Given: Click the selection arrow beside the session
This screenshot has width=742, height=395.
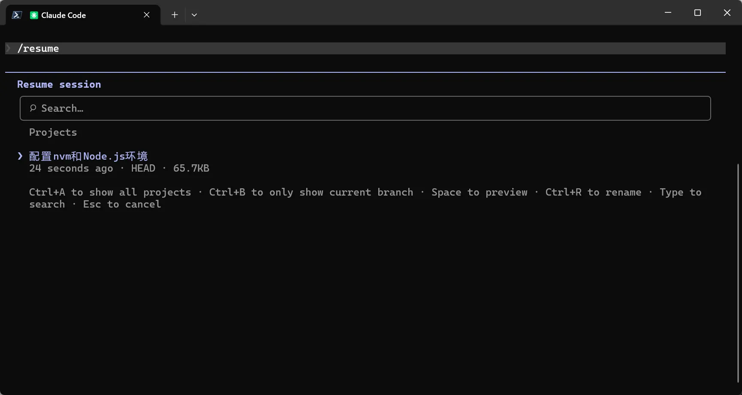Looking at the screenshot, I should (x=20, y=156).
